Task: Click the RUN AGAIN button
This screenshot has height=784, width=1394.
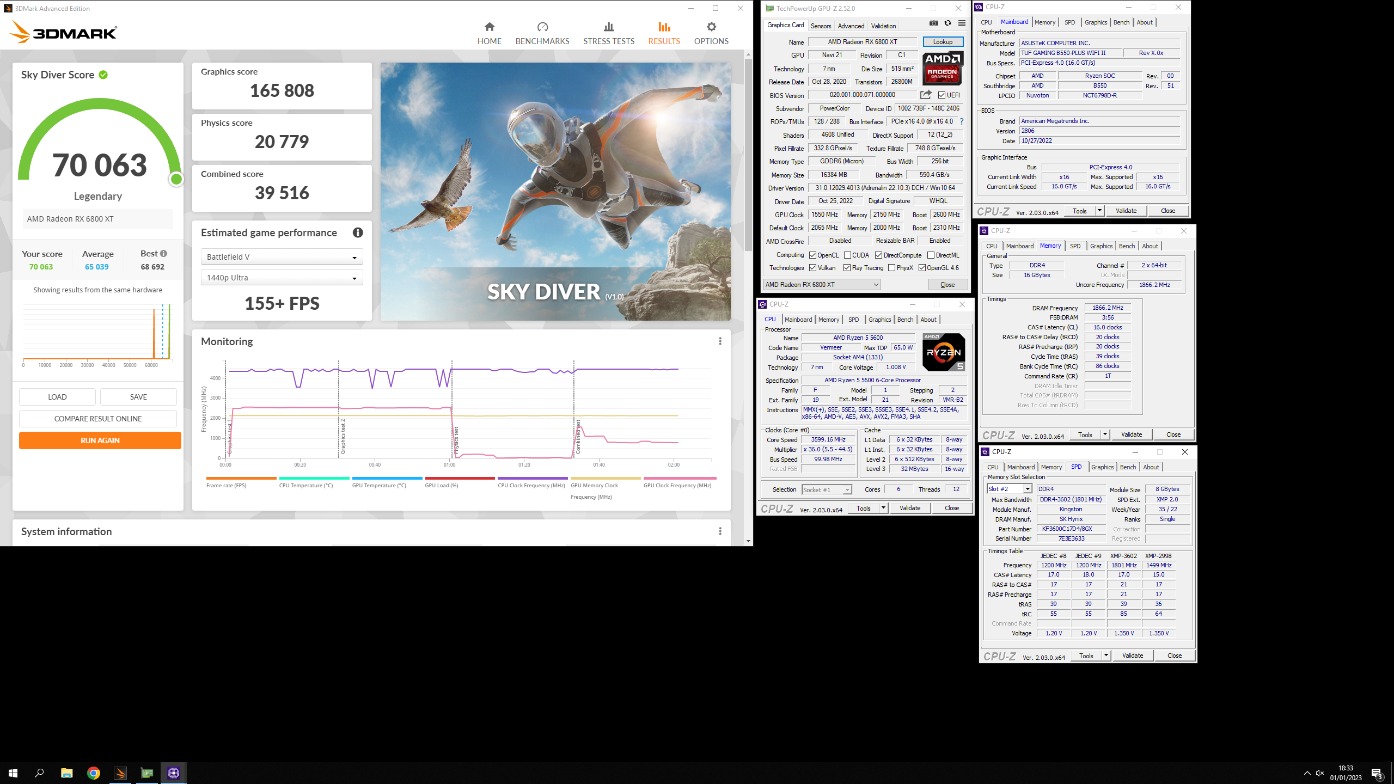Action: (x=100, y=440)
